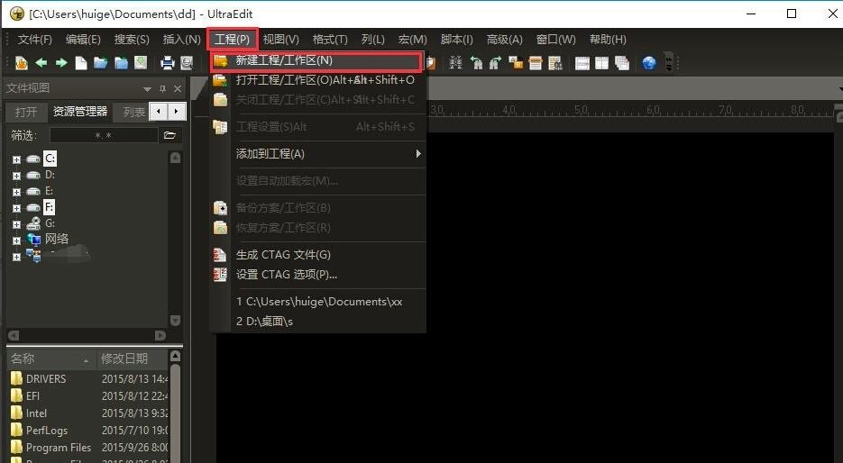This screenshot has width=843, height=463.
Task: Open the 文件视图 panel dropdown arrow
Action: [x=147, y=89]
